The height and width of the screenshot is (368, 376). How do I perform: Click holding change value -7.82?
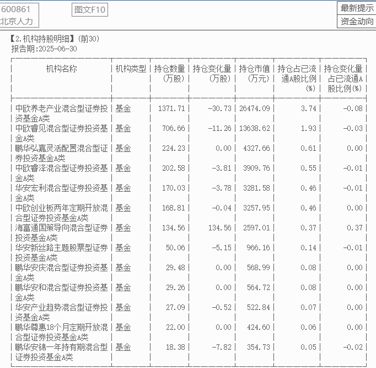pyautogui.click(x=222, y=348)
